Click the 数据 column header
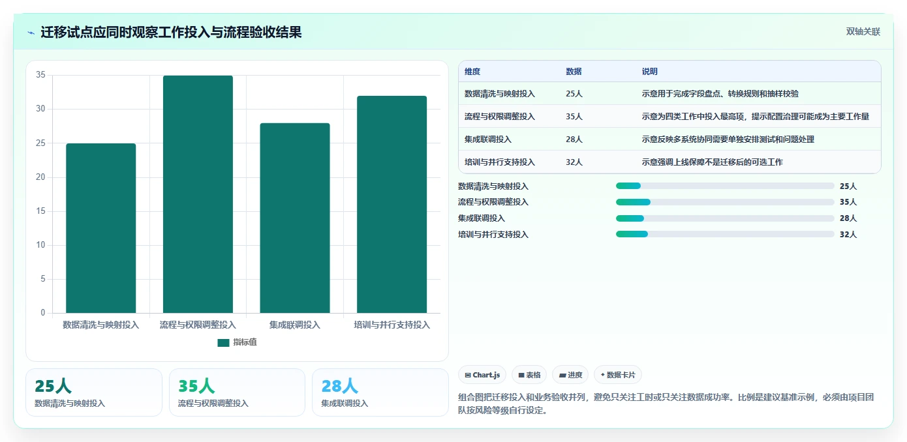Image resolution: width=907 pixels, height=442 pixels. tap(574, 72)
